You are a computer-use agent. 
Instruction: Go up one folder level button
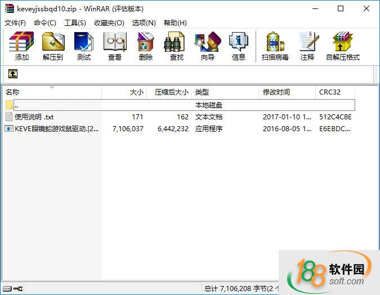12,74
